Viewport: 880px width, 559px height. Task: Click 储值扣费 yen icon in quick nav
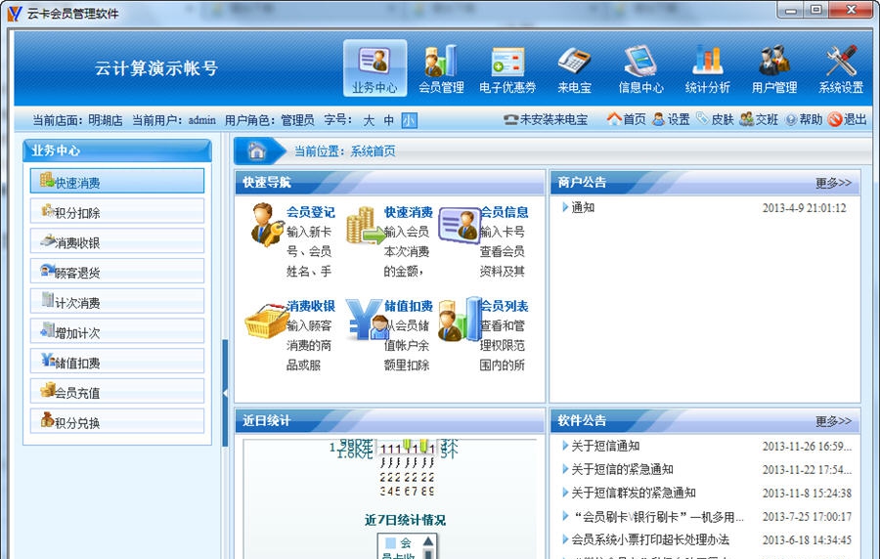[367, 320]
